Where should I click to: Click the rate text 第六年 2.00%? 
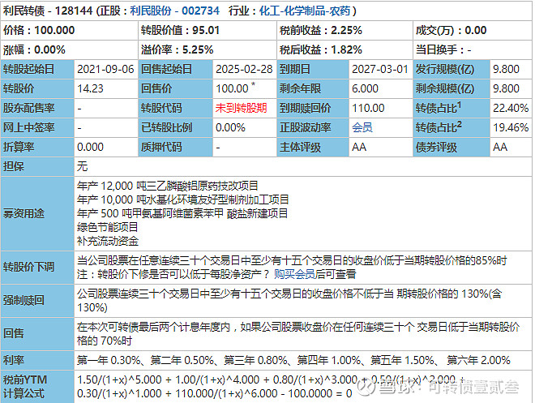[478, 360]
